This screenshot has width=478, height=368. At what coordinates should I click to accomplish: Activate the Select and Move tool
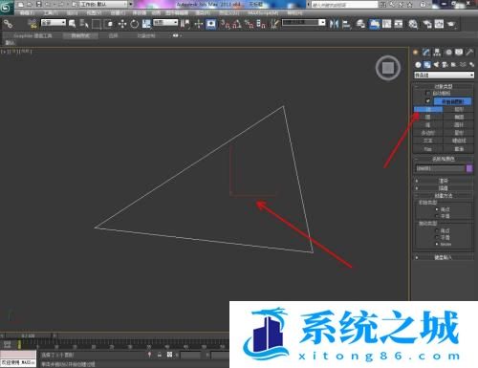[x=122, y=24]
